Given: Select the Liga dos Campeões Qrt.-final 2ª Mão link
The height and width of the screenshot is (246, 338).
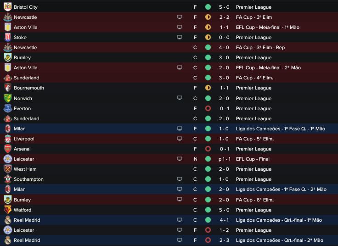Looking at the screenshot, I should pos(280,240).
